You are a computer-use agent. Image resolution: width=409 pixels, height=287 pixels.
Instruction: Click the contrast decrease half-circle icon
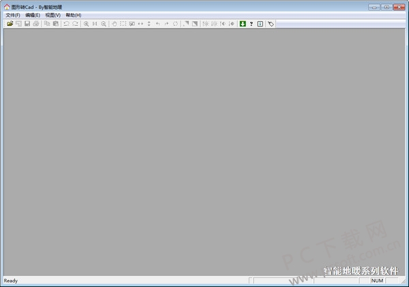point(232,24)
